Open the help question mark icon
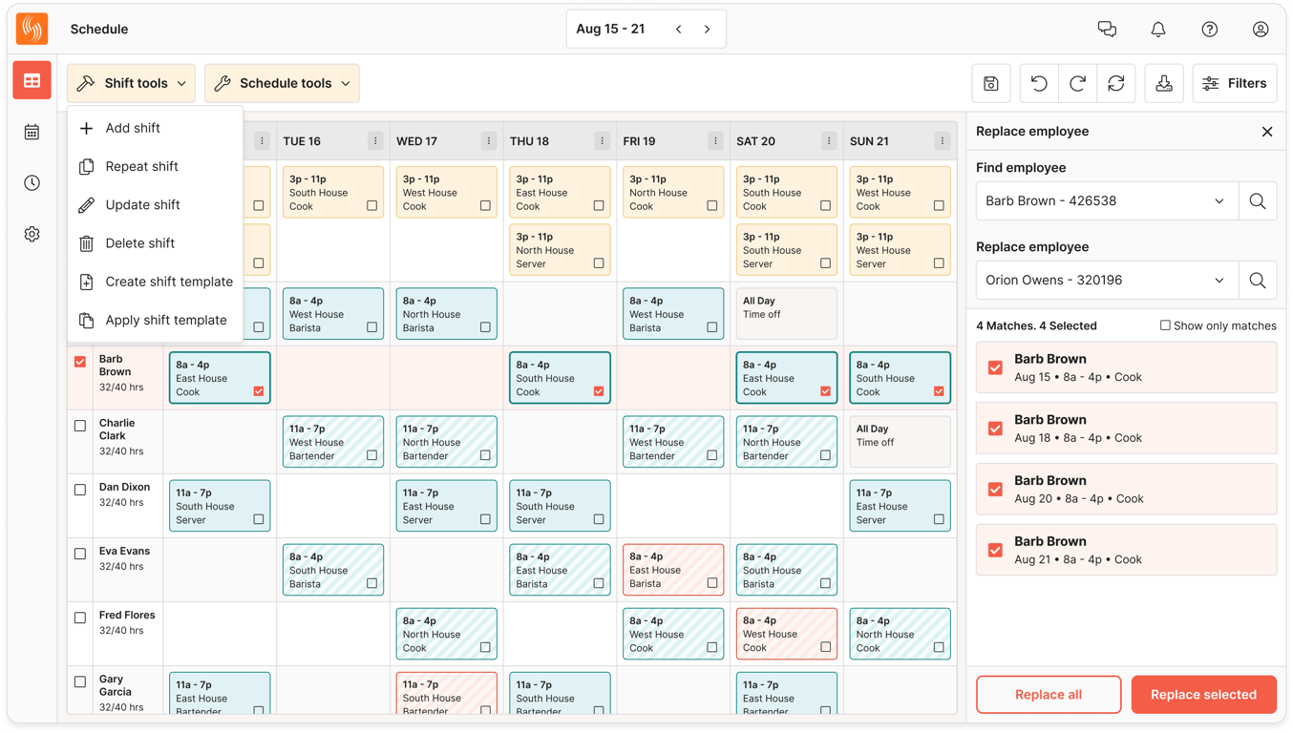Viewport: 1293px width, 733px height. (1209, 29)
